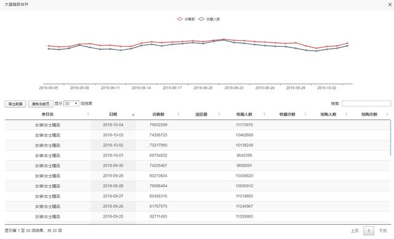
Task: Click favorites count value 11173970
Action: pyautogui.click(x=244, y=125)
